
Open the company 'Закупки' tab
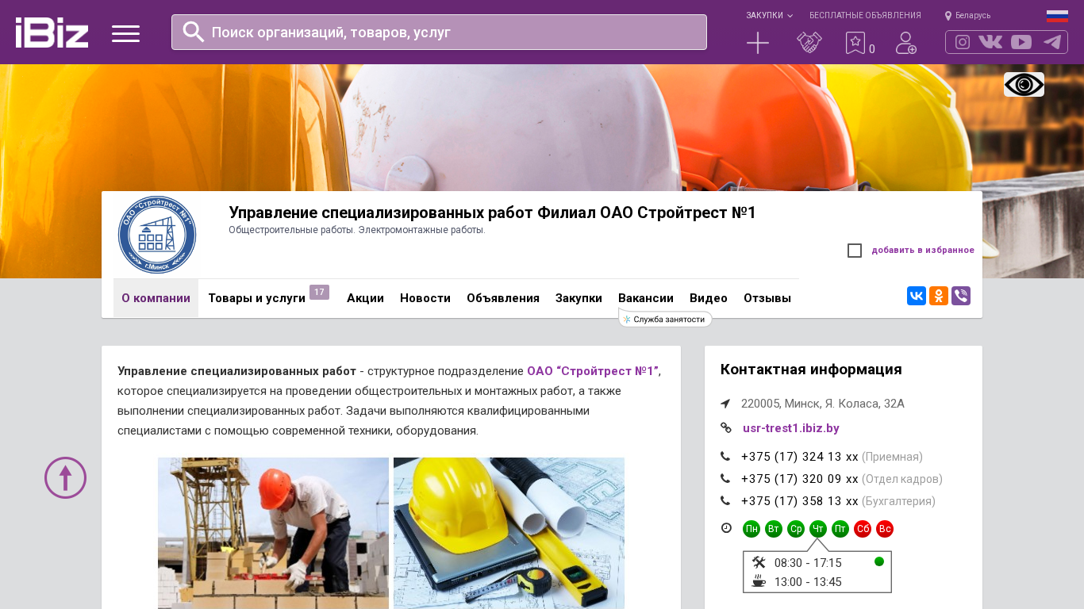click(x=579, y=298)
